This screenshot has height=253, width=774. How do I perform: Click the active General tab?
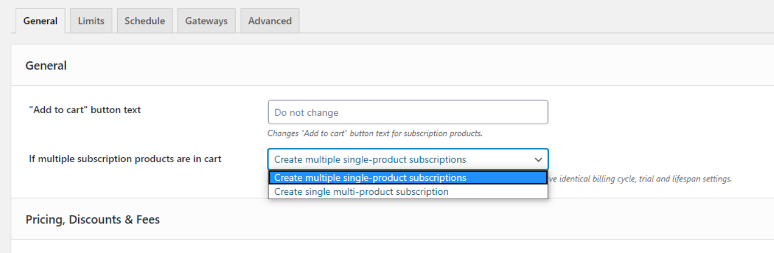(40, 21)
